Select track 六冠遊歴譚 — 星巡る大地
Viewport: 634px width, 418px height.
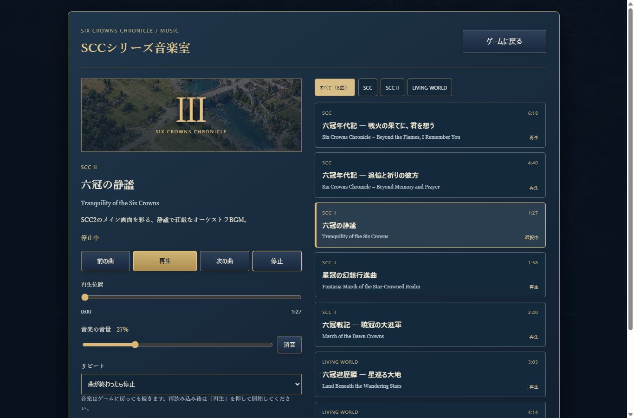[430, 374]
